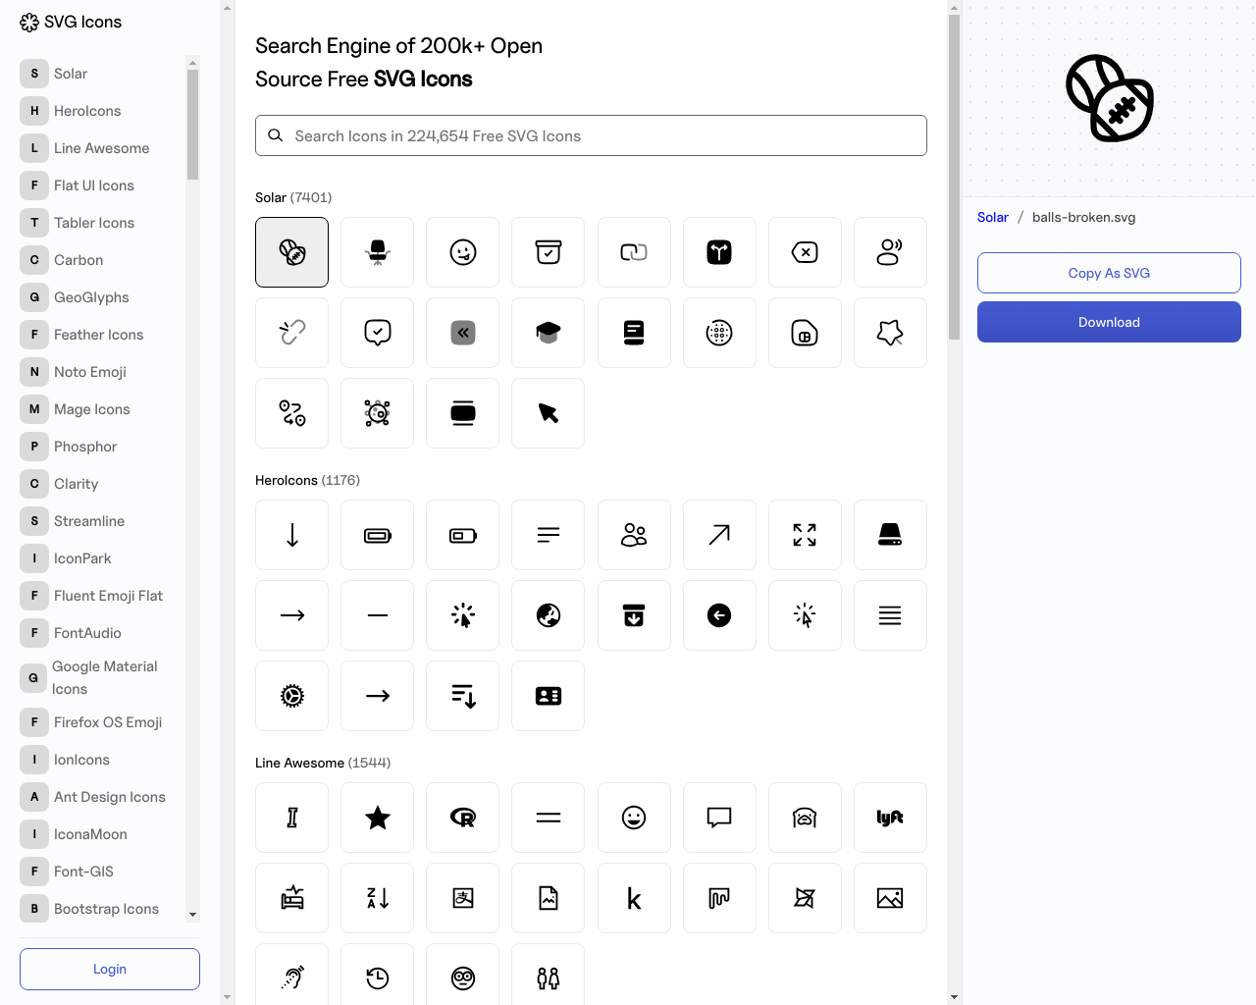Viewport: 1256px width, 1005px height.
Task: Select the minus line icon
Action: coord(377,615)
